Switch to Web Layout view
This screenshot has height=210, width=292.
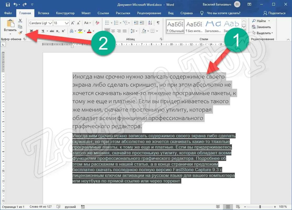(238, 207)
